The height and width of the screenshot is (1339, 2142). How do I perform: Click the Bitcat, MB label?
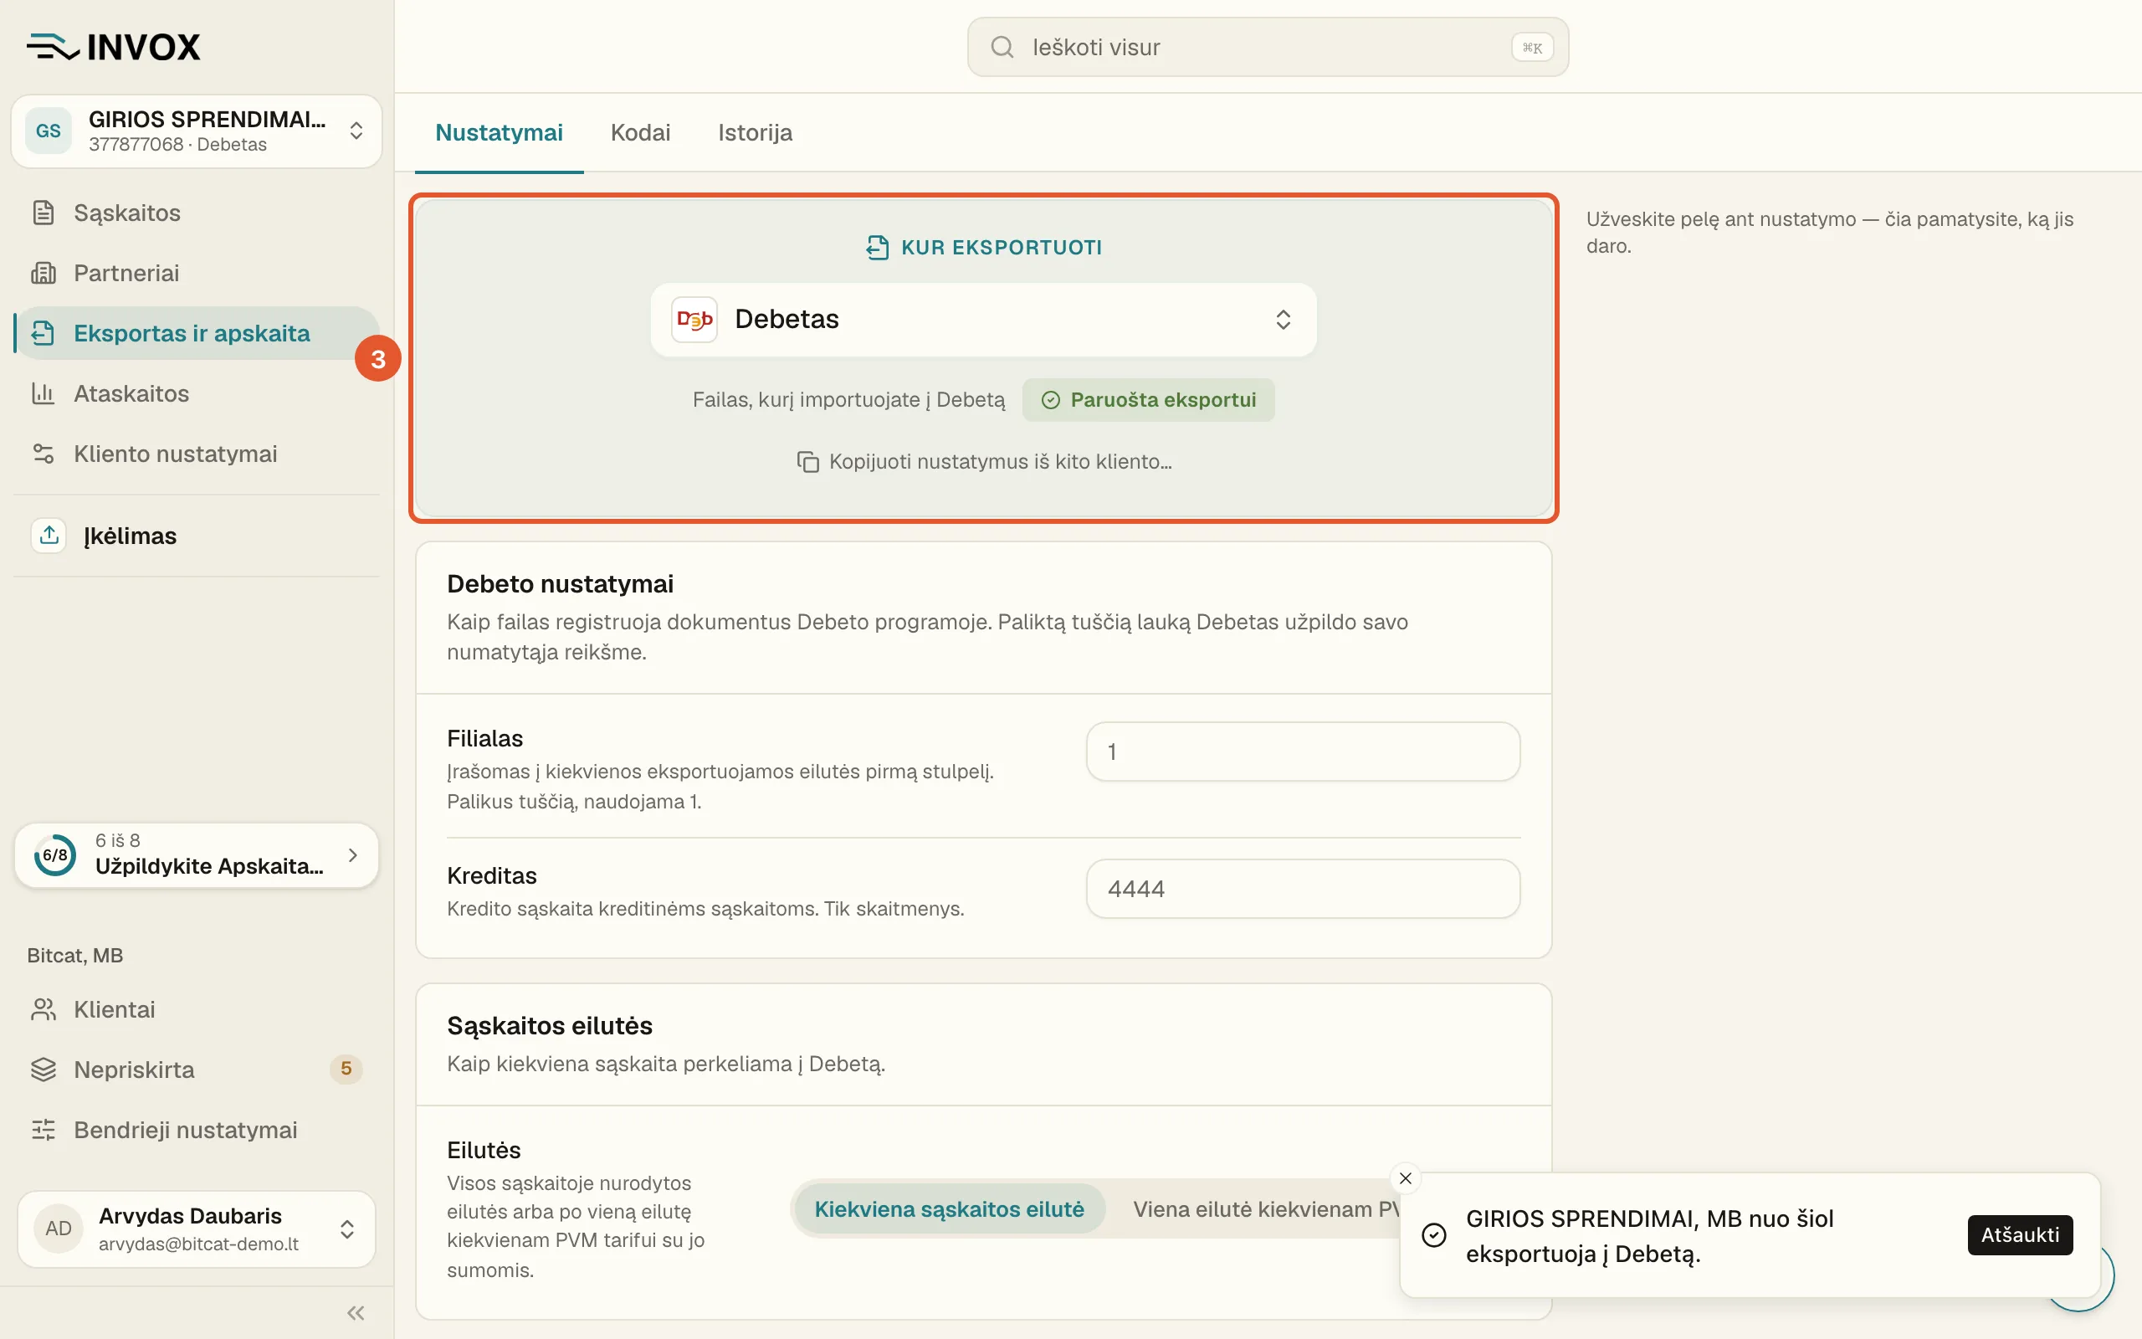coord(75,956)
